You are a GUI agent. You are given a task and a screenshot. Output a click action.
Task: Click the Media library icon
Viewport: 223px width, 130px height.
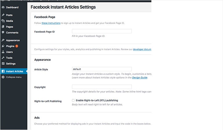(x=3, y=21)
